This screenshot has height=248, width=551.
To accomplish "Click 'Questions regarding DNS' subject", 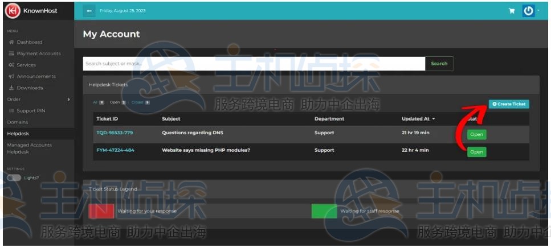I will (x=193, y=133).
